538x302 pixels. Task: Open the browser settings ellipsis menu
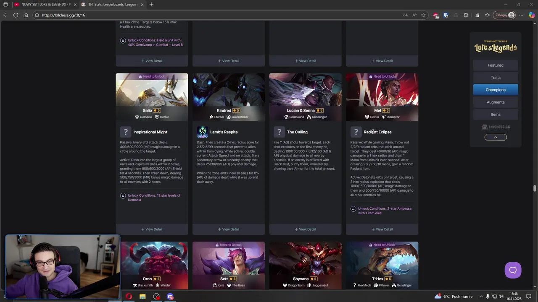click(x=521, y=15)
